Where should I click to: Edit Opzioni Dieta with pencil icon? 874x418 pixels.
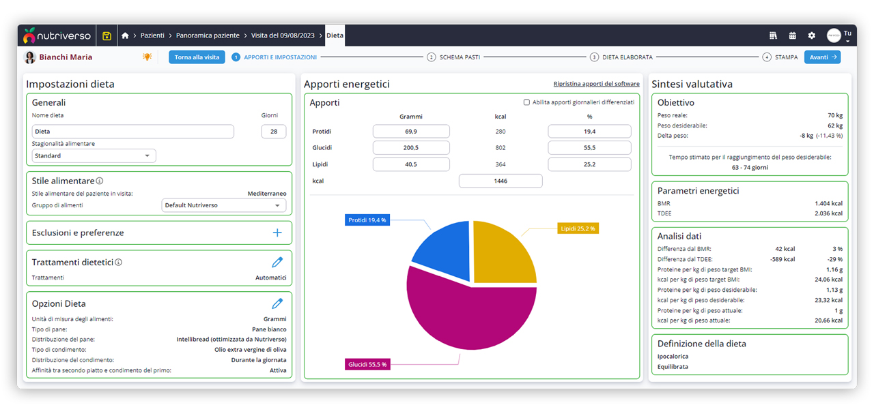[277, 303]
